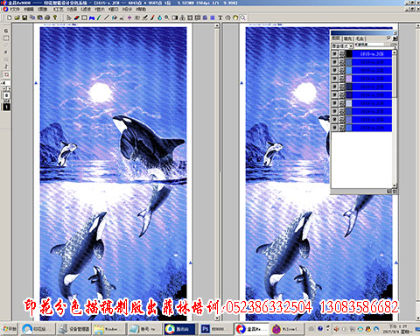The height and width of the screenshot is (336, 420).
Task: Click the black box at left toolbox bottom
Action: [x=6, y=107]
